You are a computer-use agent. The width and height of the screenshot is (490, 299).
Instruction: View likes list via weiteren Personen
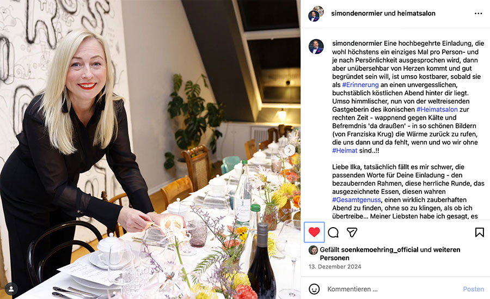(389, 254)
